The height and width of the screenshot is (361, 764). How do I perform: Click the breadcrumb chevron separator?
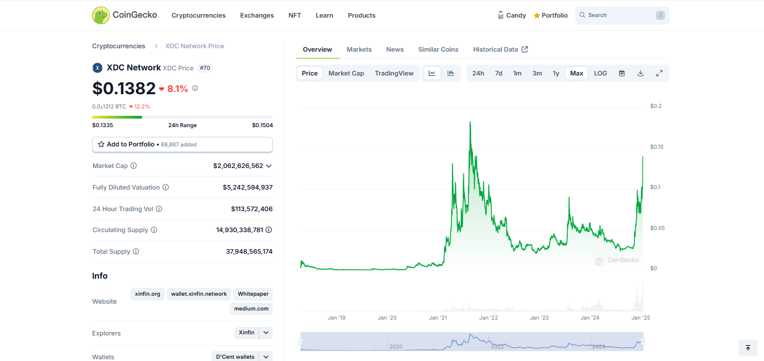[155, 46]
